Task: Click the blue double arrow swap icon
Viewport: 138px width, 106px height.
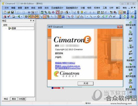Action: click(x=63, y=17)
